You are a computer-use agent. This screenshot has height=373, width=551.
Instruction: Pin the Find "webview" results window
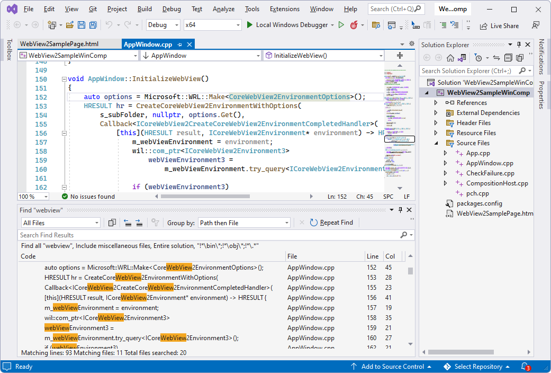[x=402, y=210]
